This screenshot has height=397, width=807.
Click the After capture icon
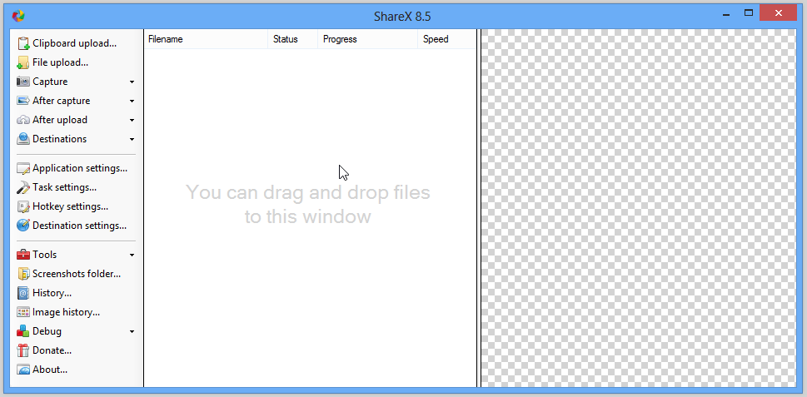pyautogui.click(x=23, y=100)
